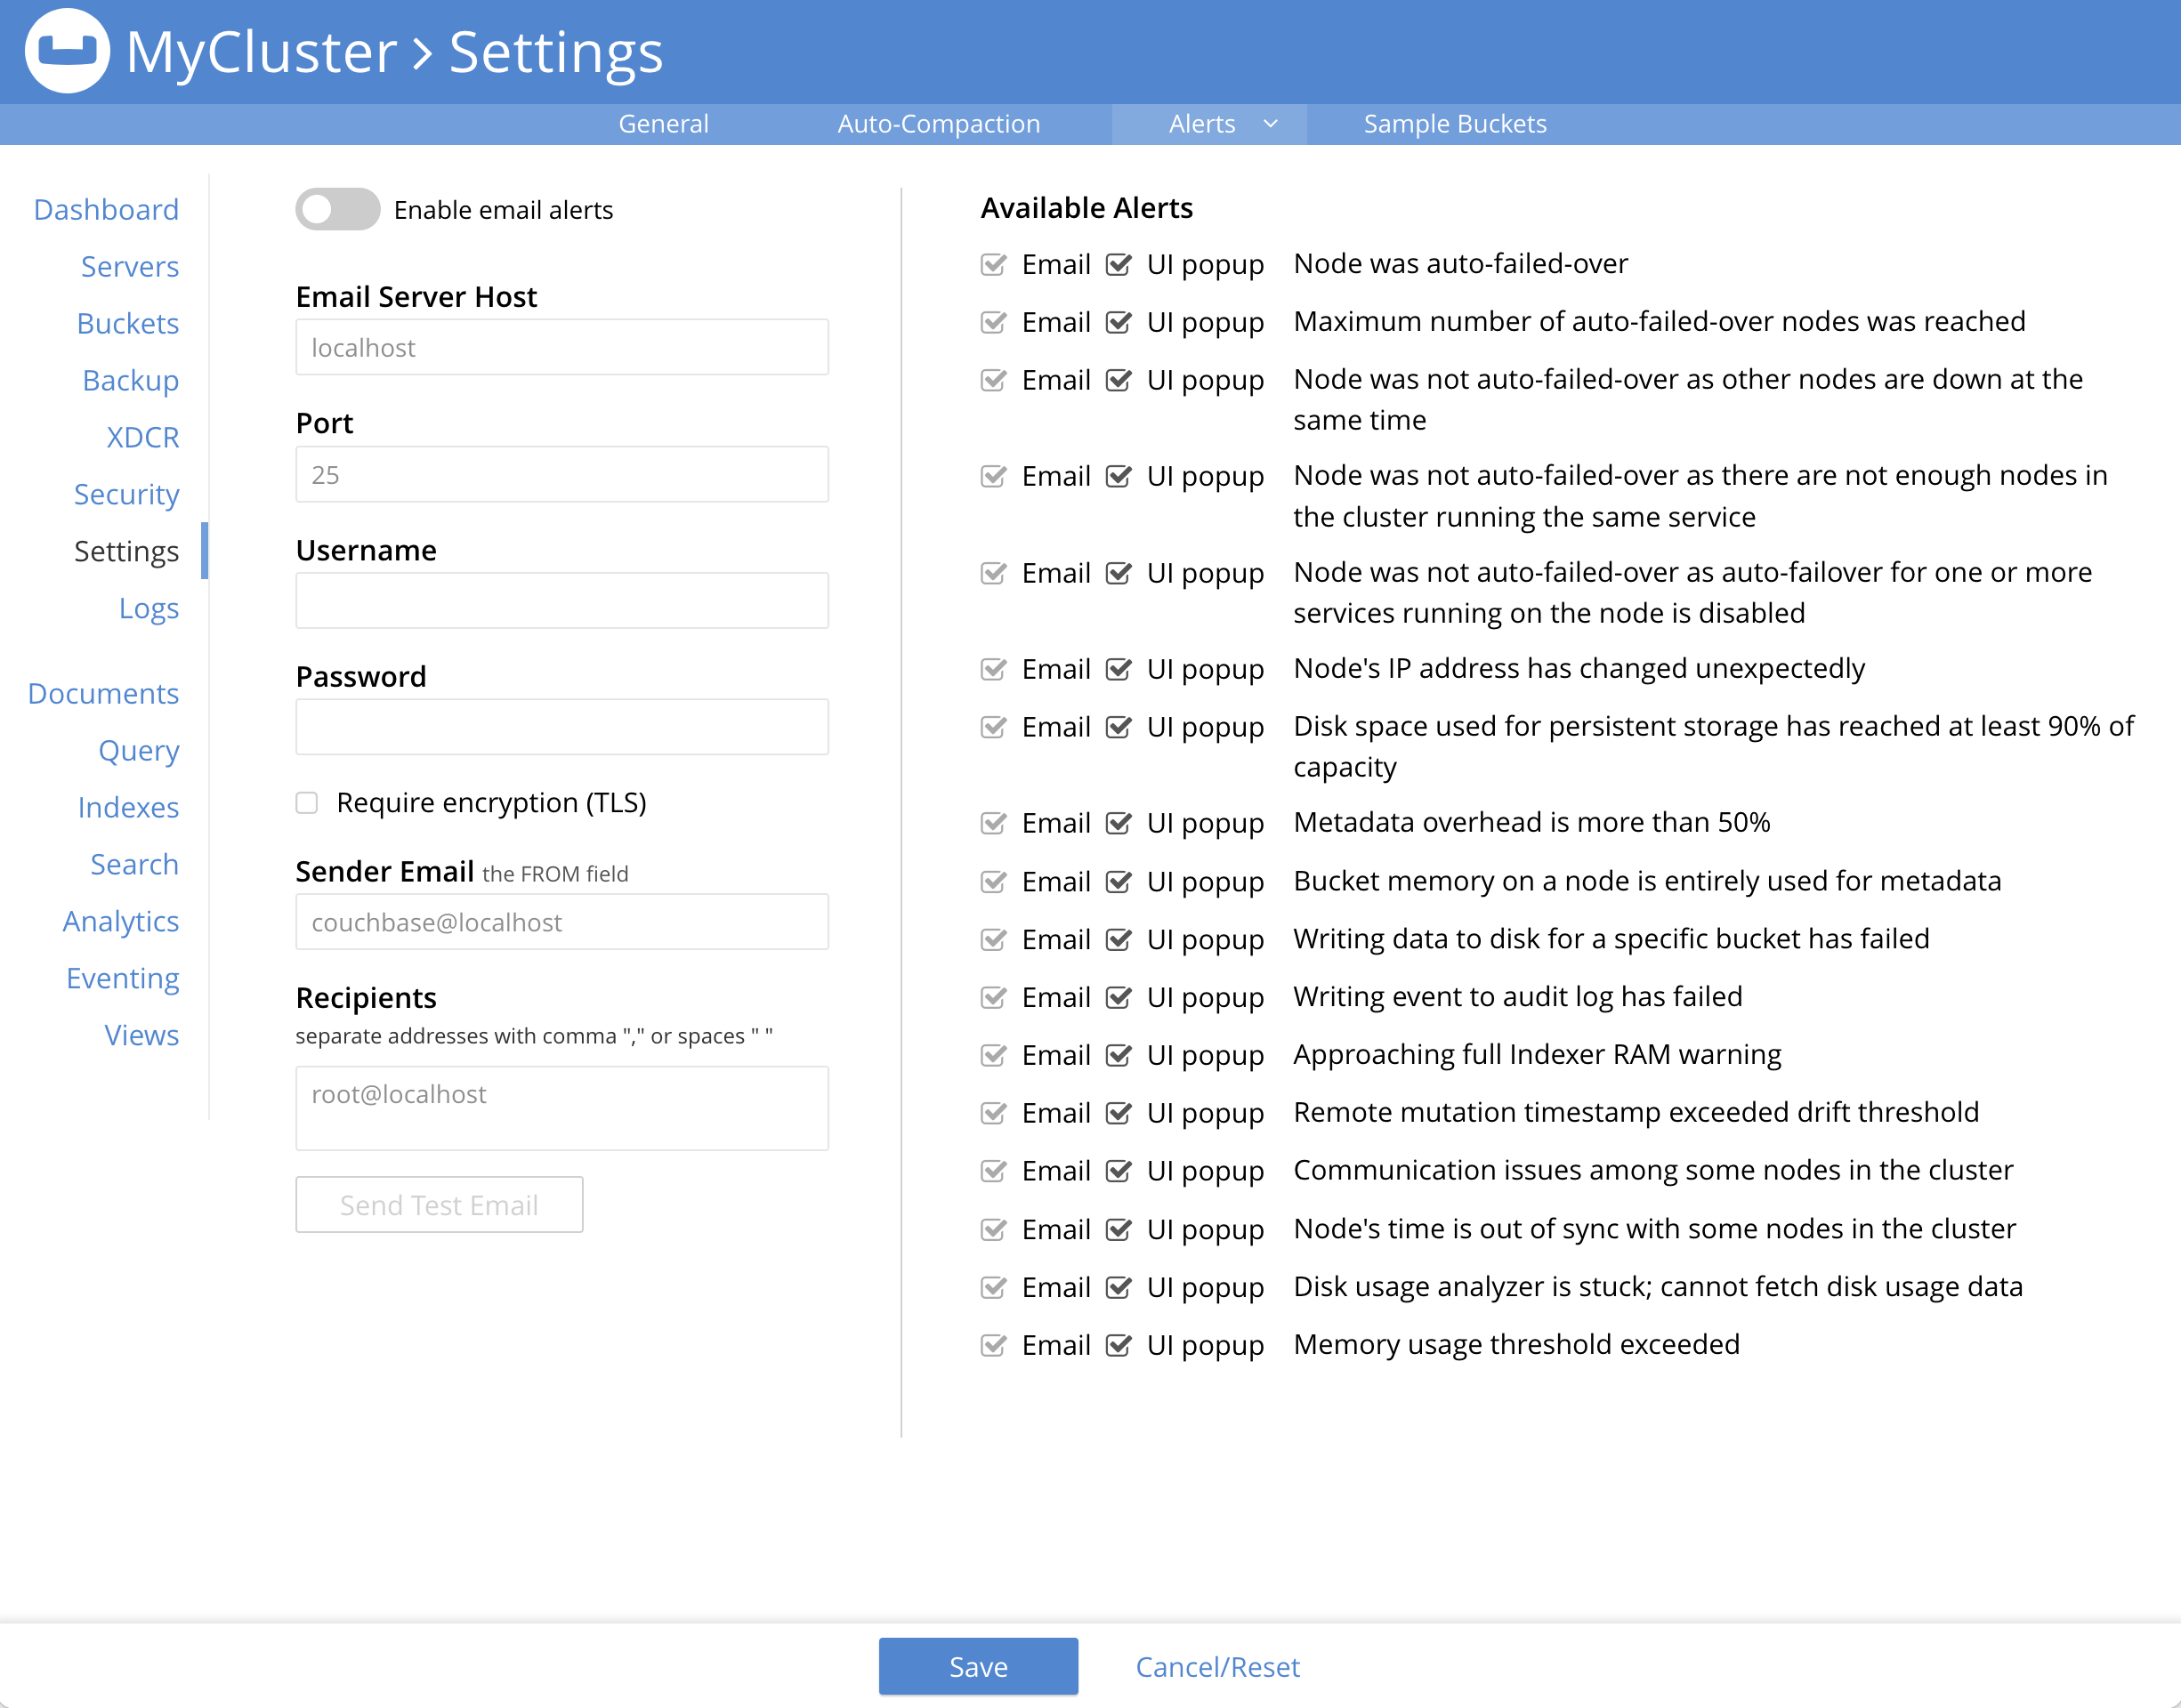The width and height of the screenshot is (2181, 1708).
Task: Toggle UI popup for Metadata overhead alert
Action: point(1119,824)
